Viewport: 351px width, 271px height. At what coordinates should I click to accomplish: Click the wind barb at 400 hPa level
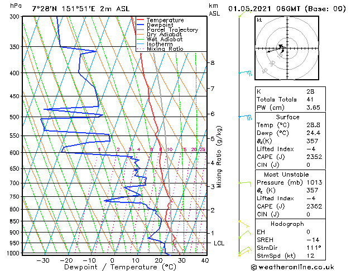(245, 73)
